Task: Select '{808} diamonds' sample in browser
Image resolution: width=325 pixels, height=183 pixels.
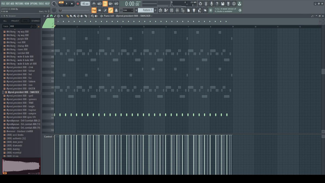Action: [14, 146]
